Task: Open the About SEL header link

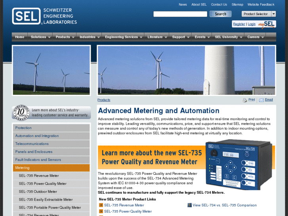Action: pos(199,4)
